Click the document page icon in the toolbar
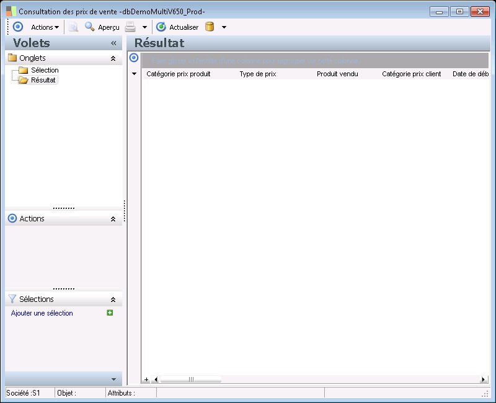 point(73,27)
